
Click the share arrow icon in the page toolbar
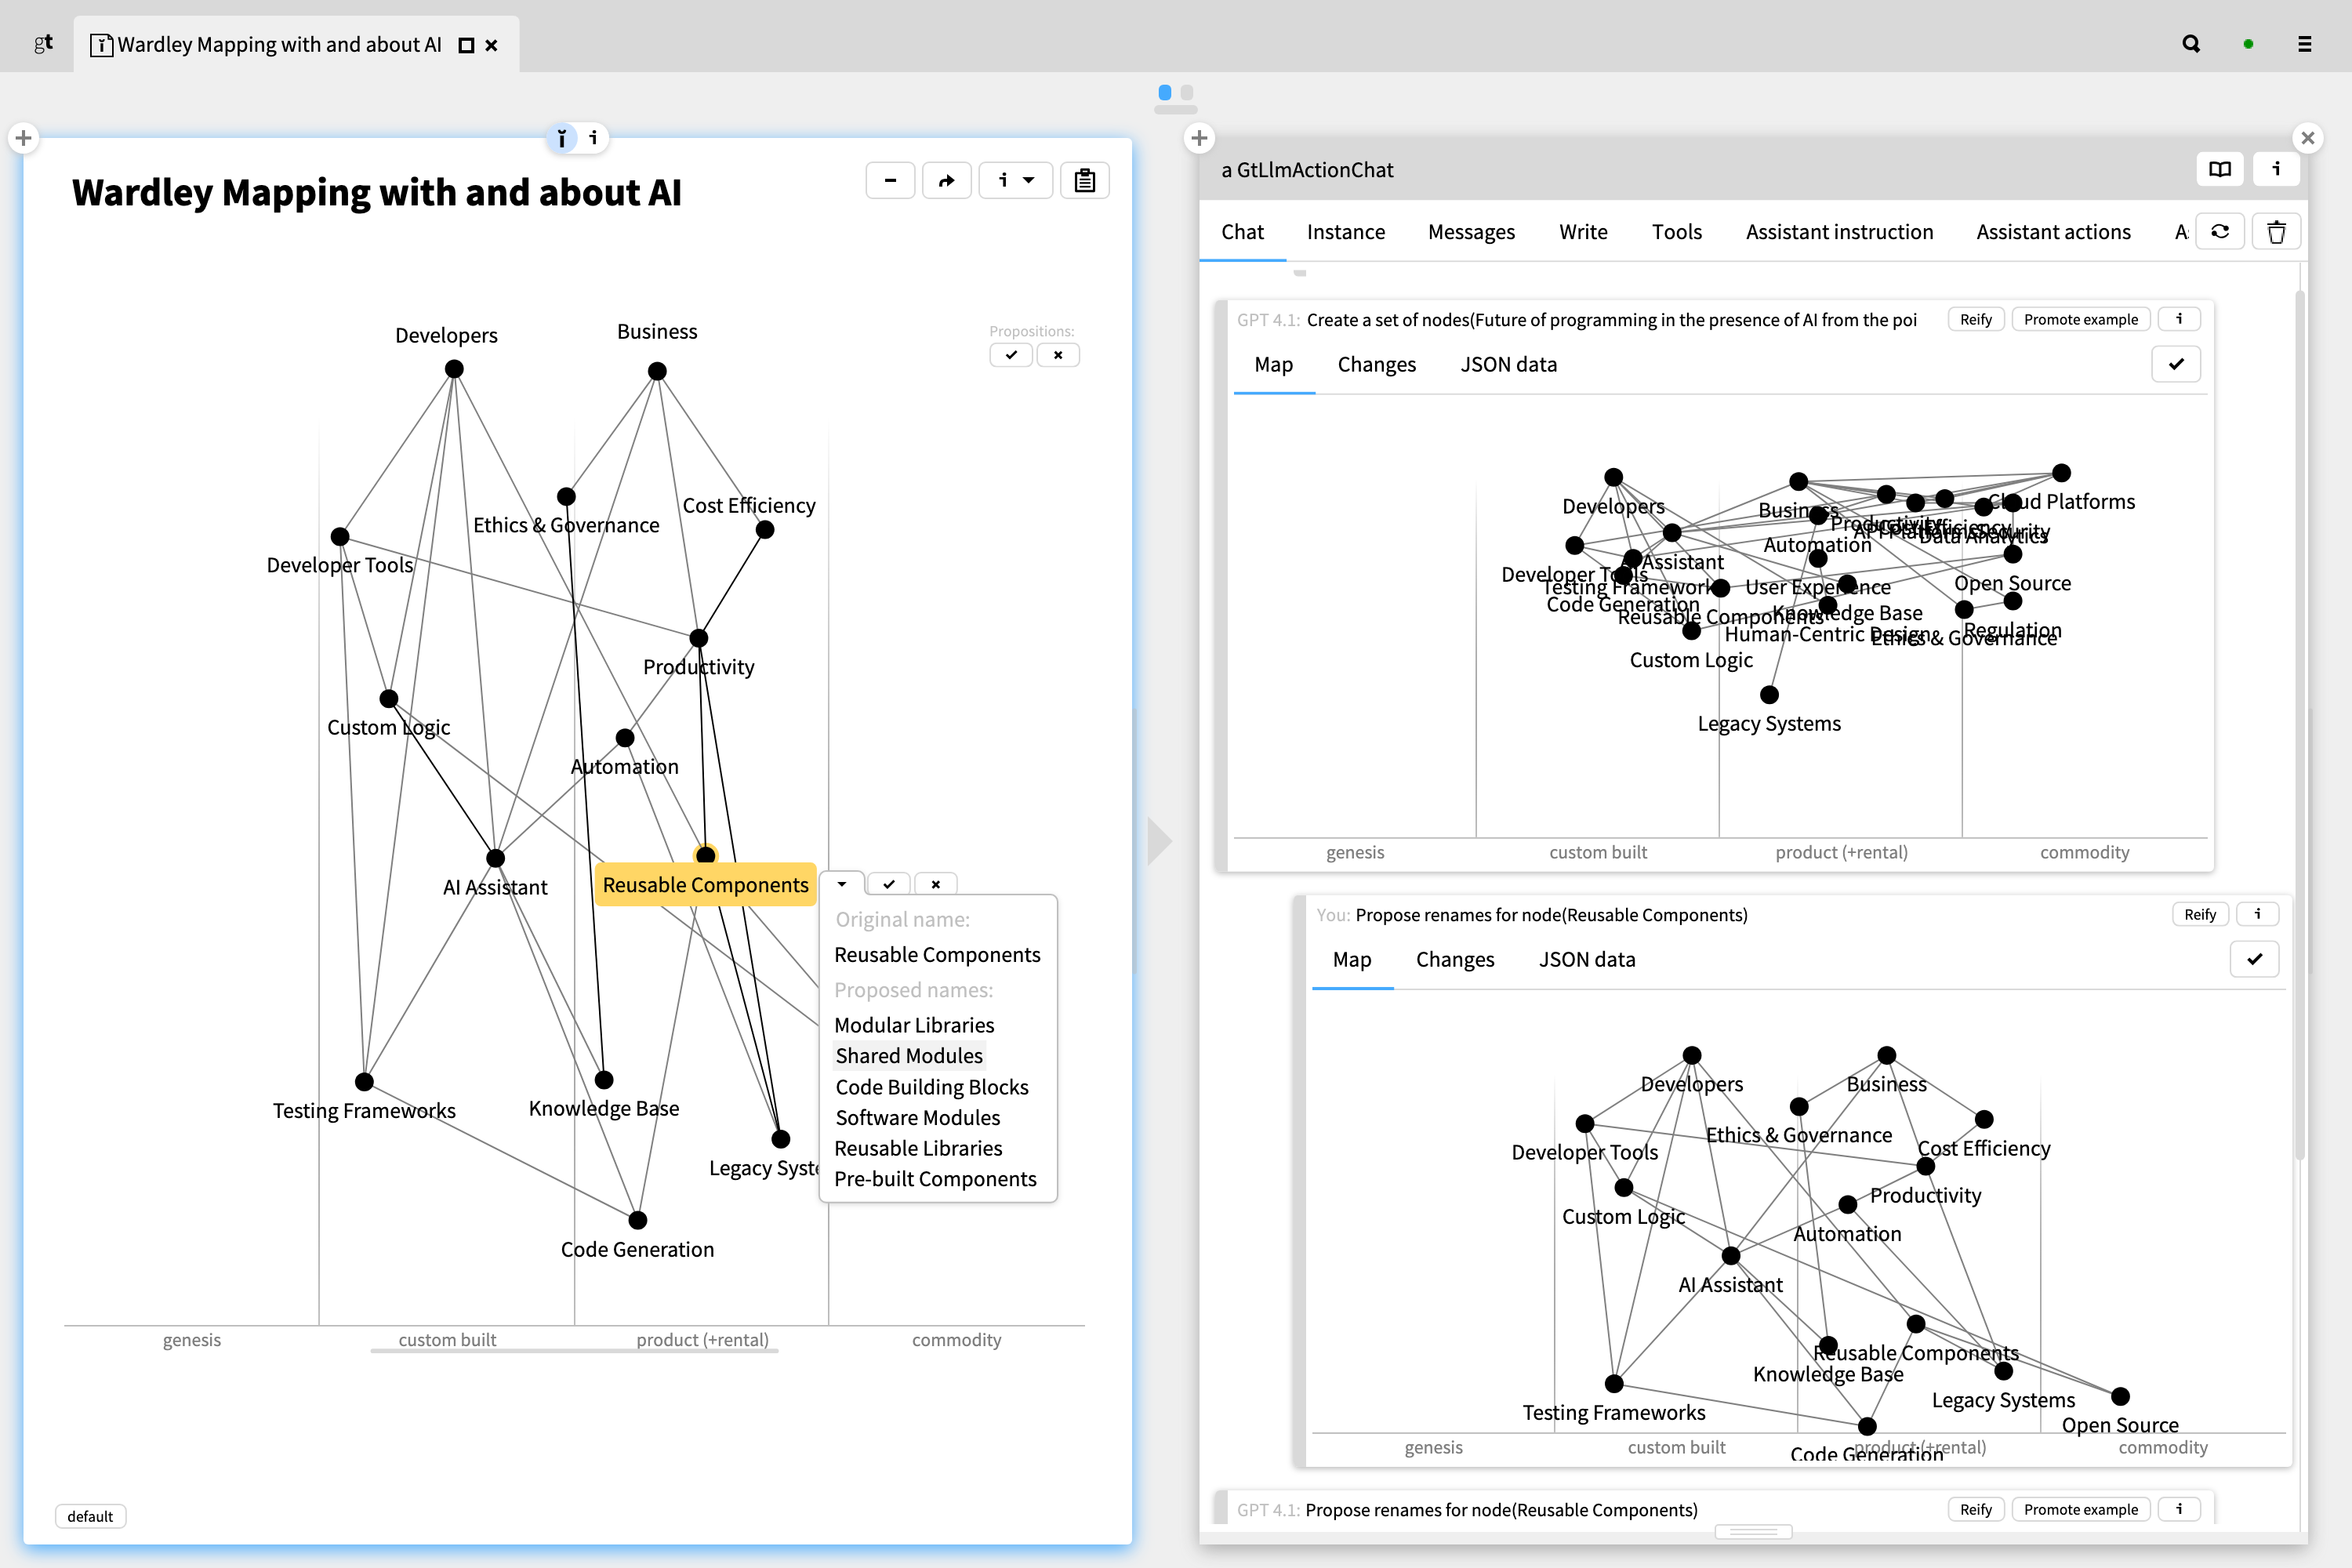[x=946, y=181]
